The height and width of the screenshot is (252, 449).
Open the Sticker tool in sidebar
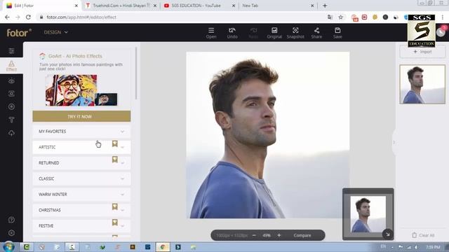click(11, 106)
